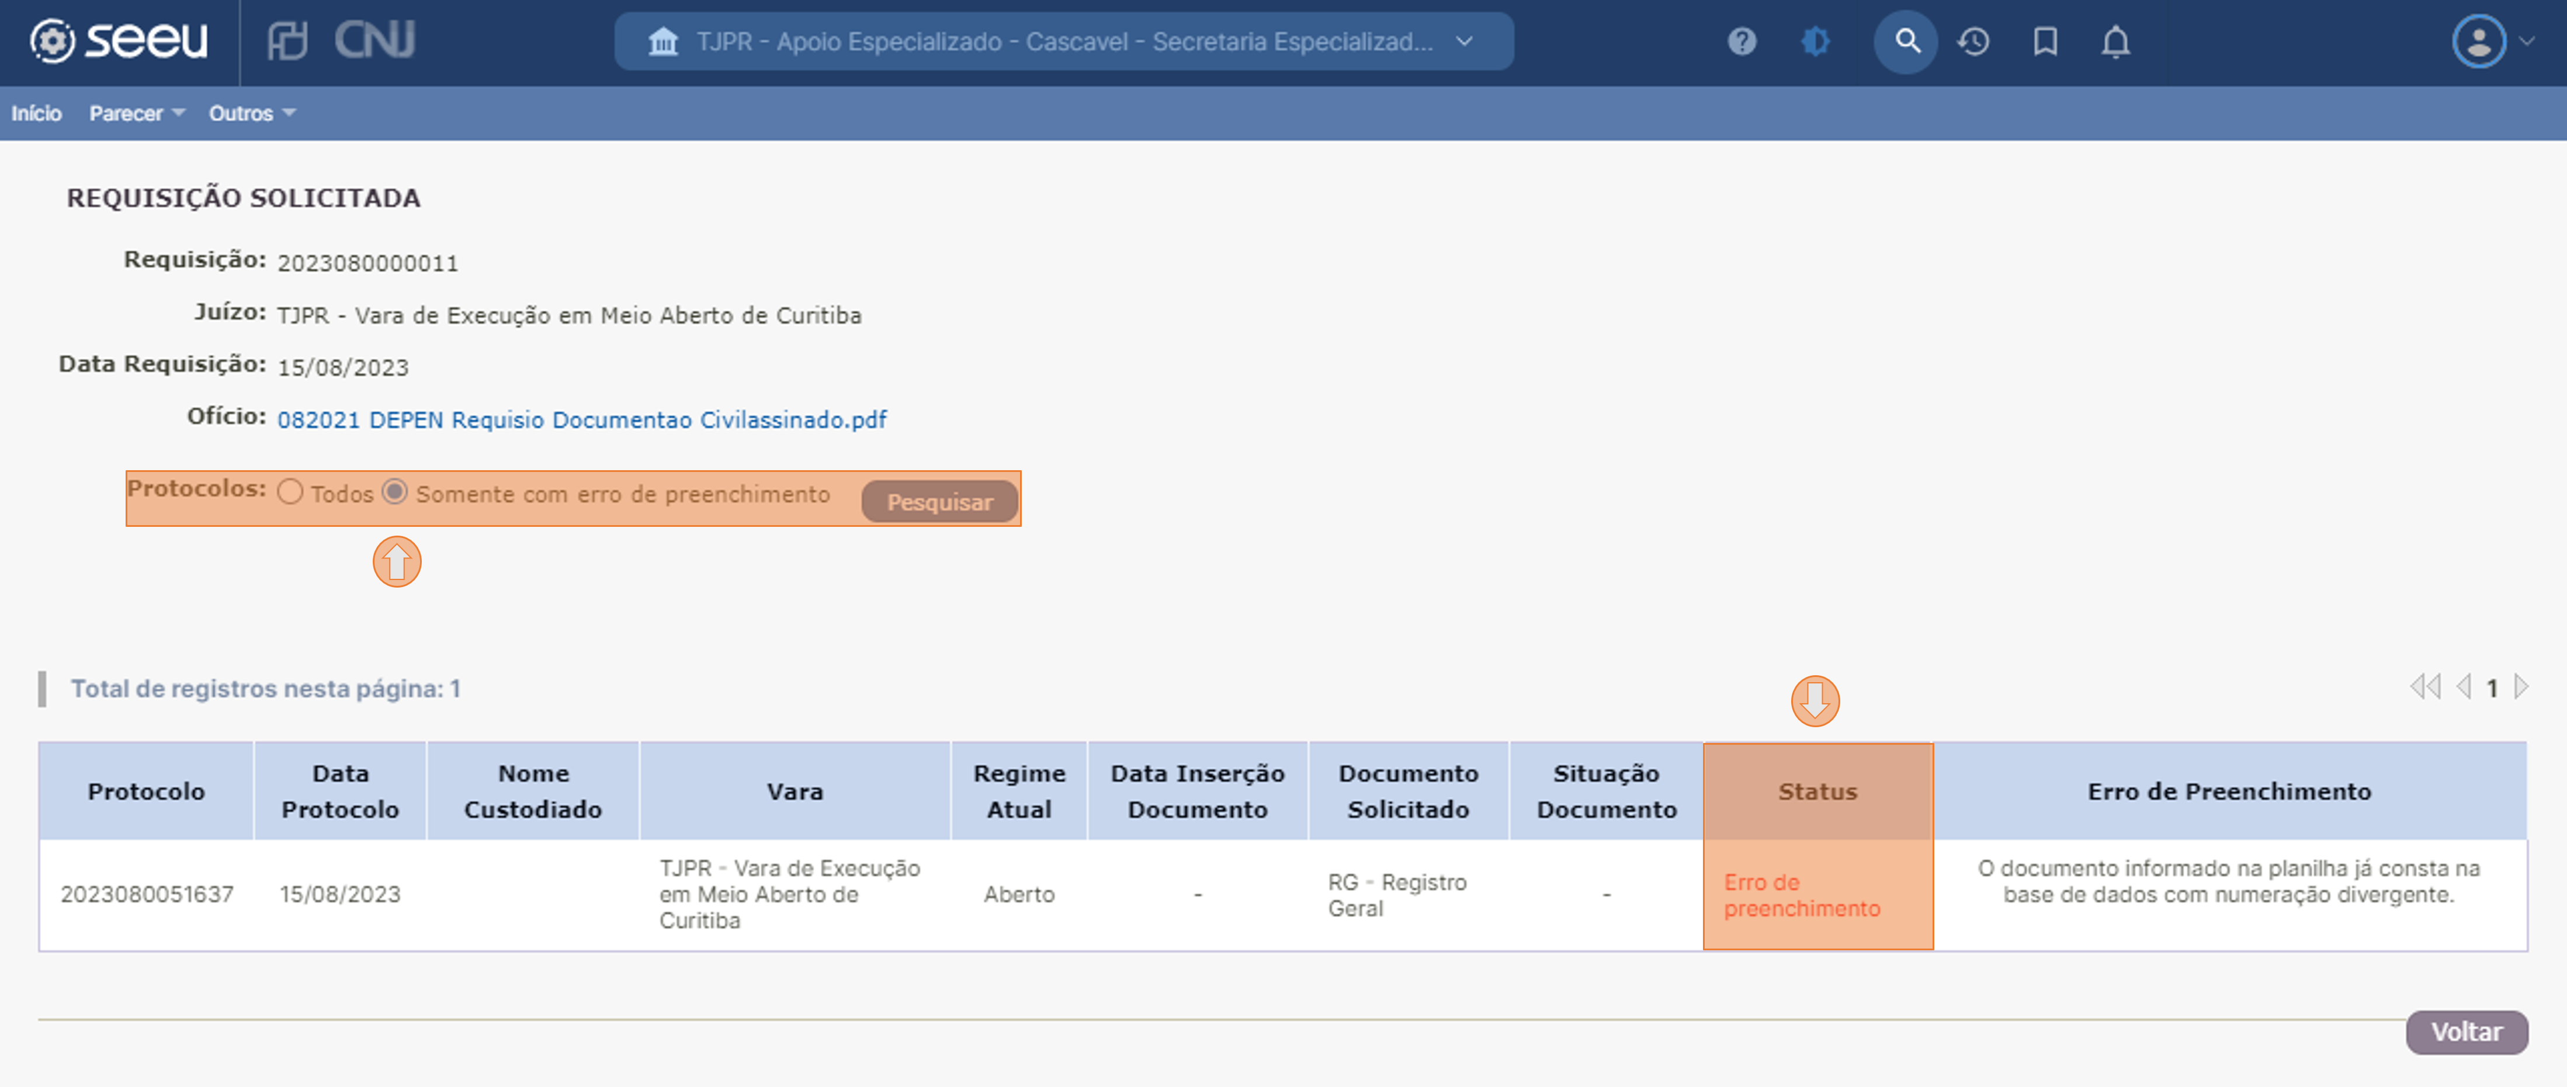Click the Documento Solicitado column header

pos(1408,791)
